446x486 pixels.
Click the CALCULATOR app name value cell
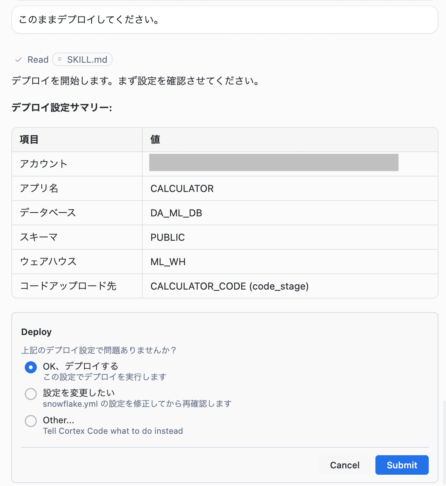(290, 188)
